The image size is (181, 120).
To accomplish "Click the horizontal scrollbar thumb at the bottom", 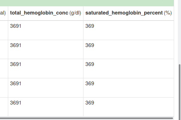I will [86, 118].
